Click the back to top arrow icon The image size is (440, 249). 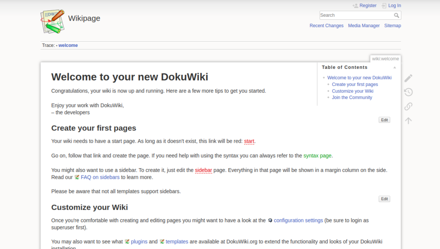408,121
